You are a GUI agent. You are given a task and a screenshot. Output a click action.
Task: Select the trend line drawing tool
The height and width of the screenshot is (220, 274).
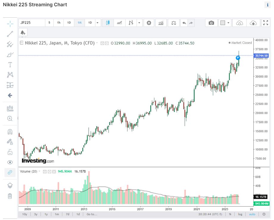pos(10,34)
